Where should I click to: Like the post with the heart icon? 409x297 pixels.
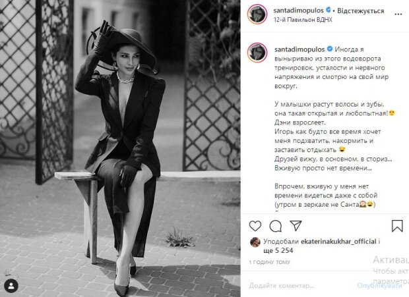click(x=255, y=226)
